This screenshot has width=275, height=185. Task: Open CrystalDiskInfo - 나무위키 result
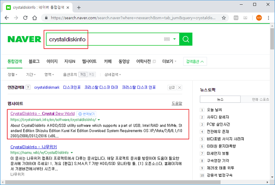[34, 147]
